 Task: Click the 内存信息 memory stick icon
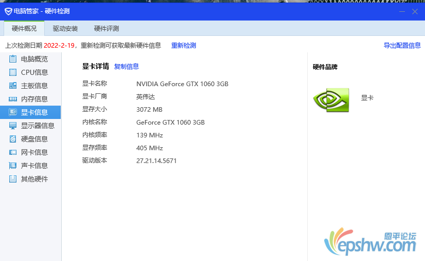click(x=13, y=99)
